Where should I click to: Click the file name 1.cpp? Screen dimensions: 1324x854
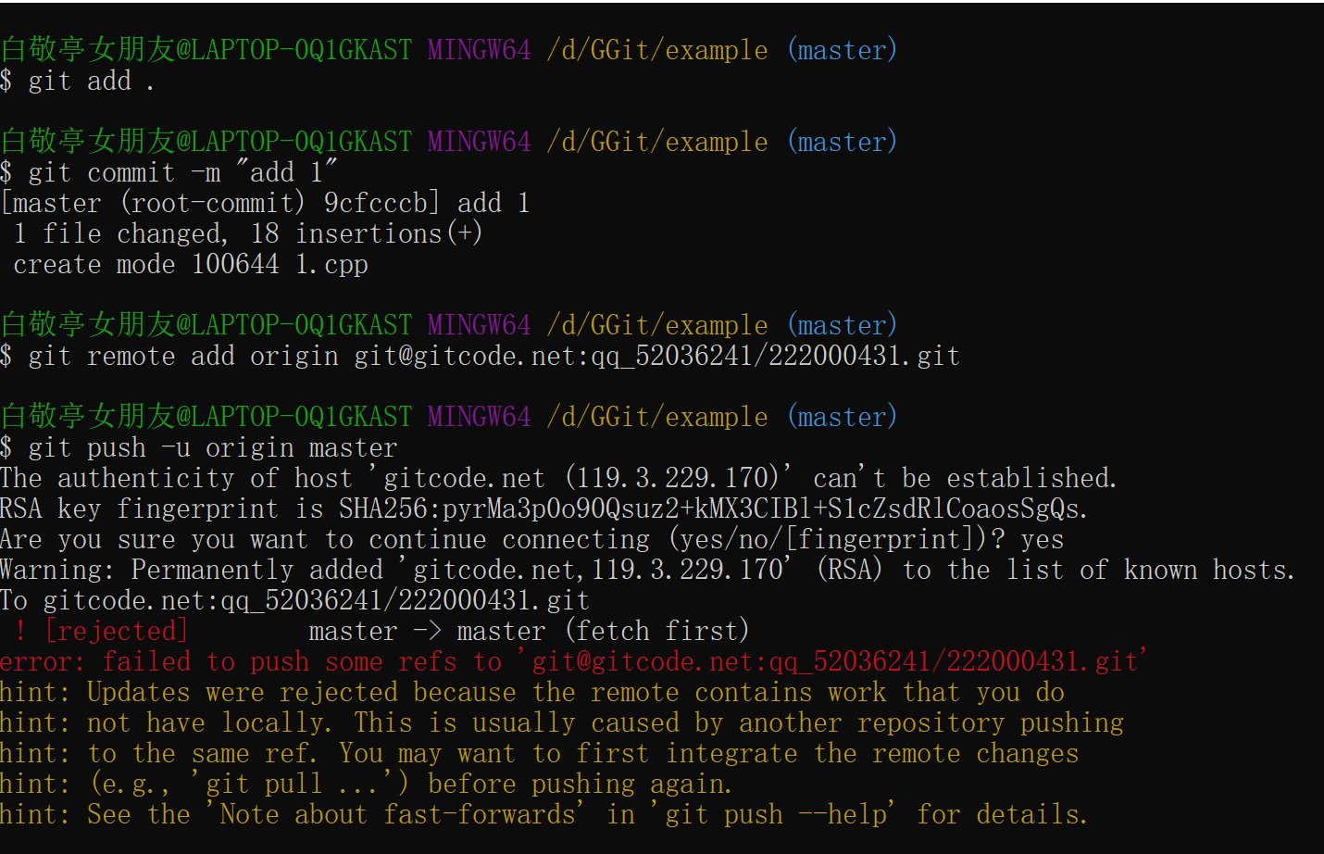point(331,265)
